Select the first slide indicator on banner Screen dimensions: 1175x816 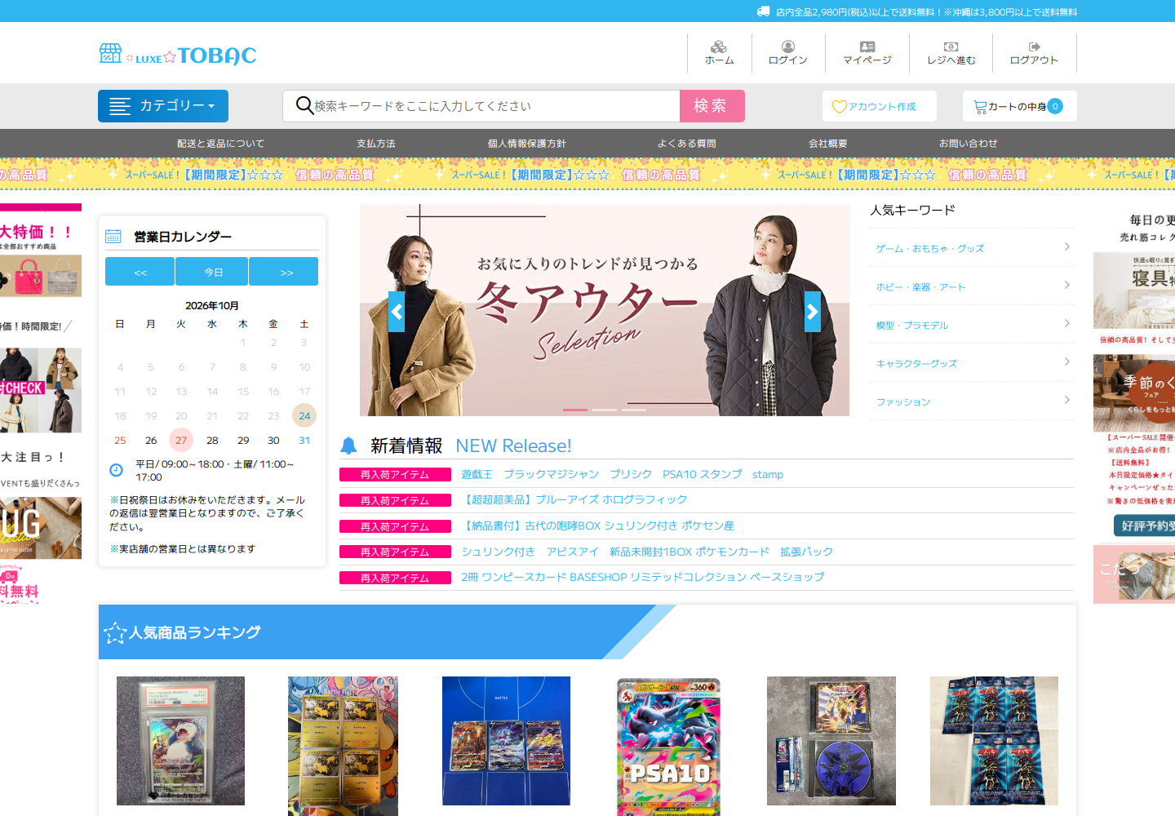point(574,410)
